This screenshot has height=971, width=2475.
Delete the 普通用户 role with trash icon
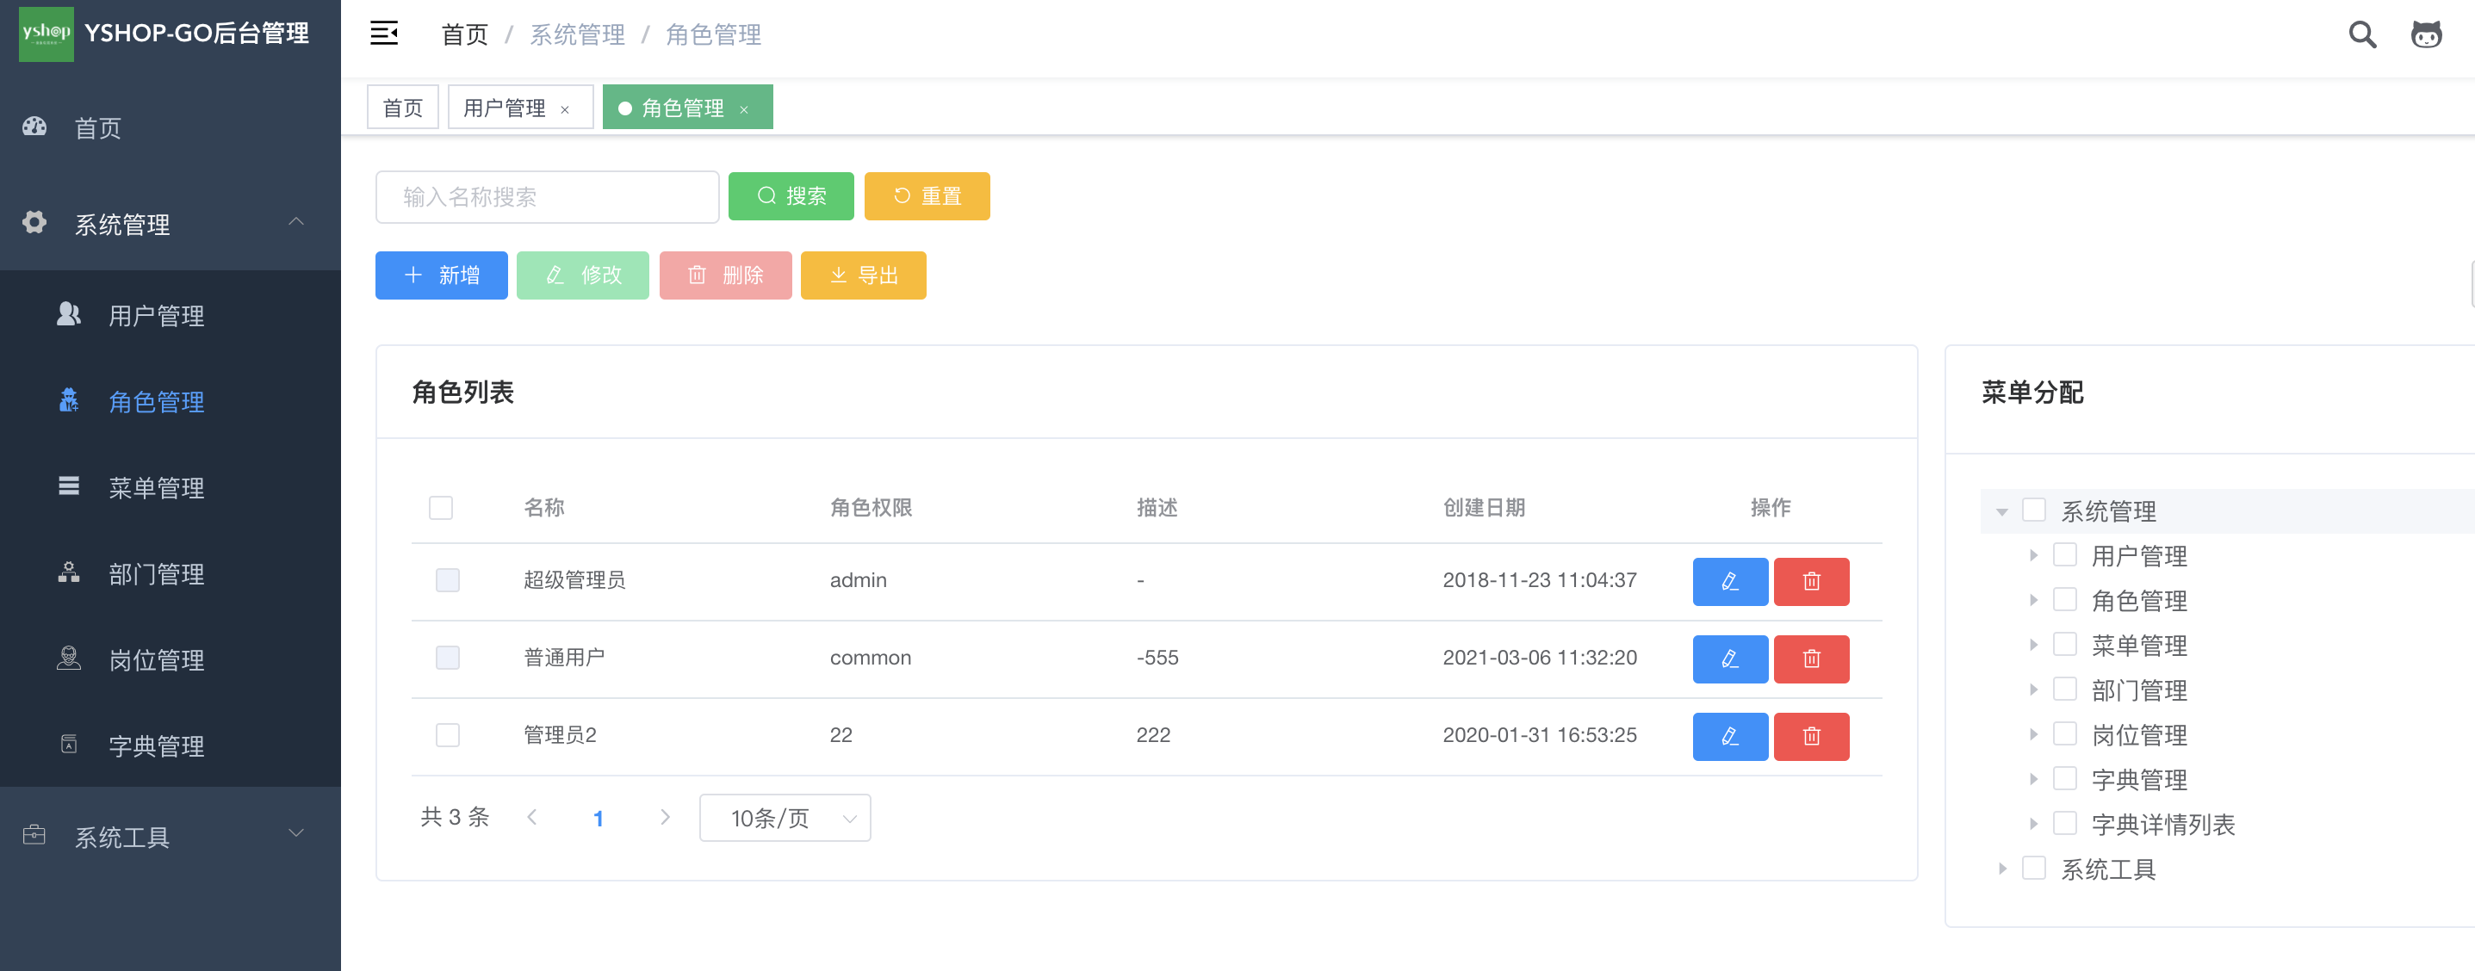[x=1811, y=659]
